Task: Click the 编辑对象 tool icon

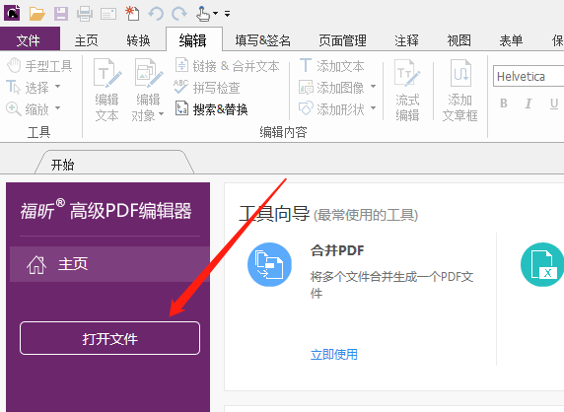Action: click(149, 74)
